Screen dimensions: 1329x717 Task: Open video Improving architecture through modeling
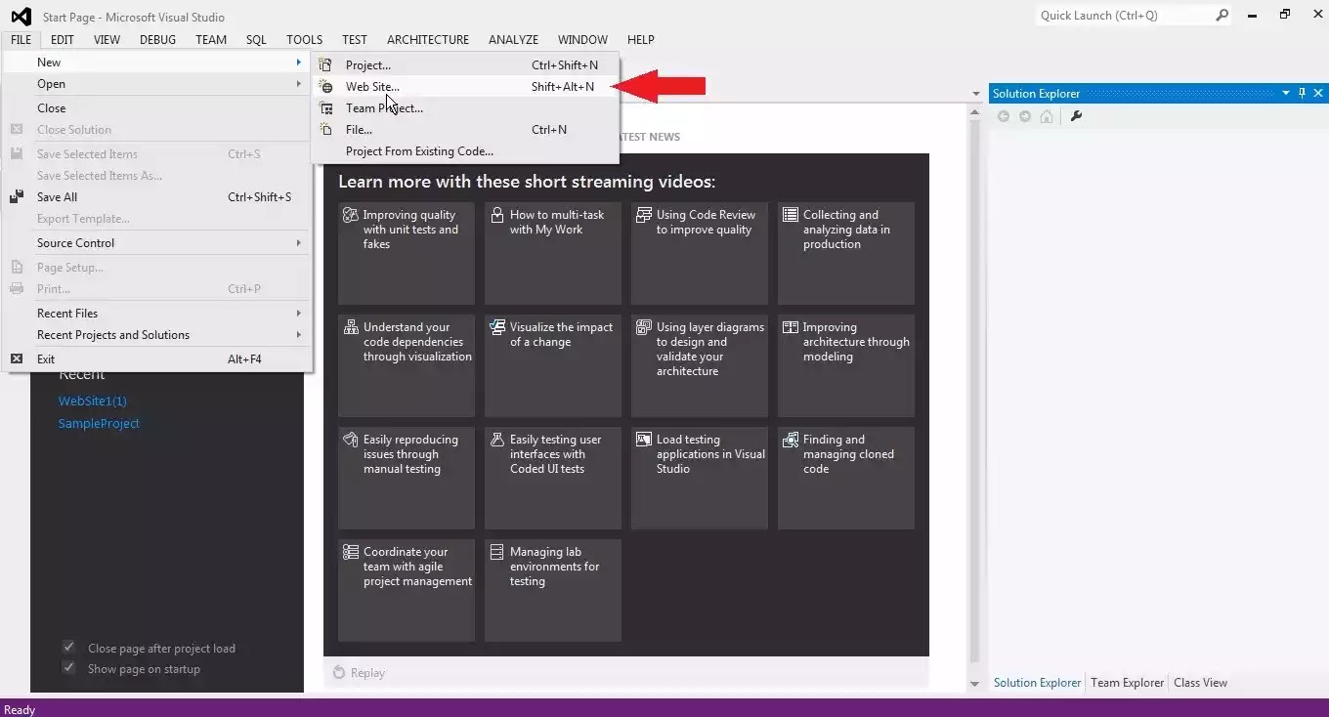[x=846, y=365]
